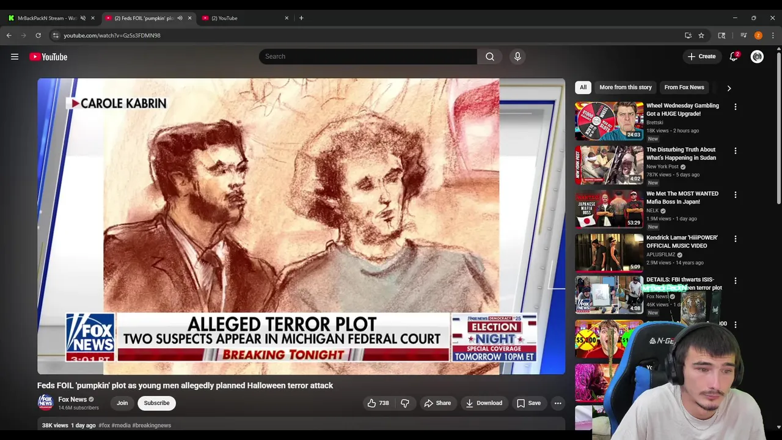Open options for Sudan video
Image resolution: width=782 pixels, height=440 pixels.
[x=736, y=150]
